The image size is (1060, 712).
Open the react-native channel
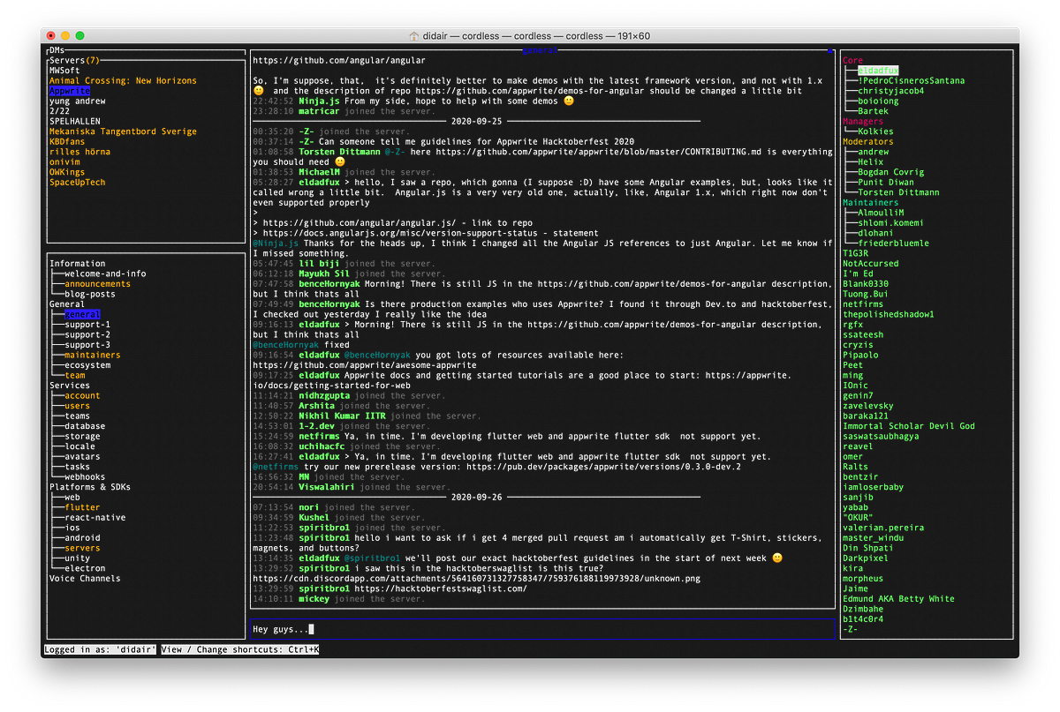(95, 517)
